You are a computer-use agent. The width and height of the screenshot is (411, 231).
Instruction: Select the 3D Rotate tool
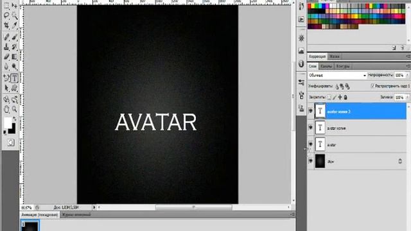[6, 99]
